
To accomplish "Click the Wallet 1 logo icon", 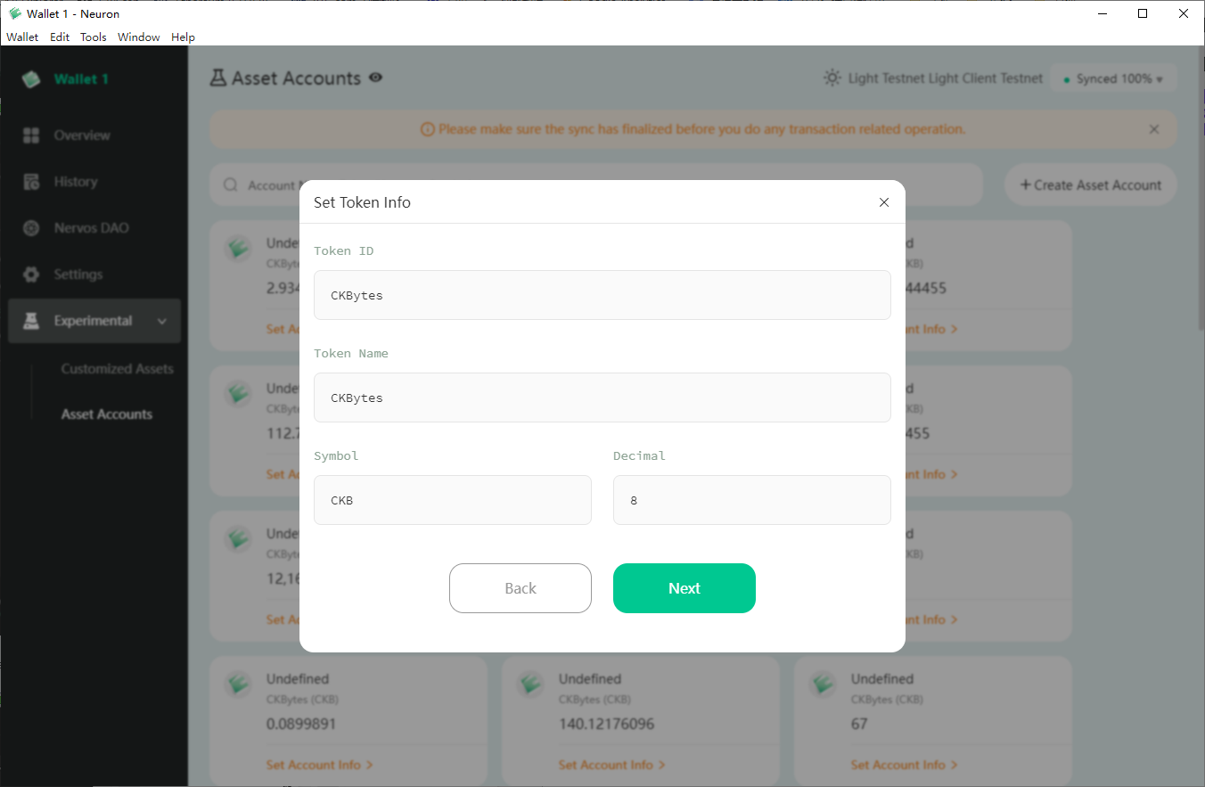I will [32, 79].
